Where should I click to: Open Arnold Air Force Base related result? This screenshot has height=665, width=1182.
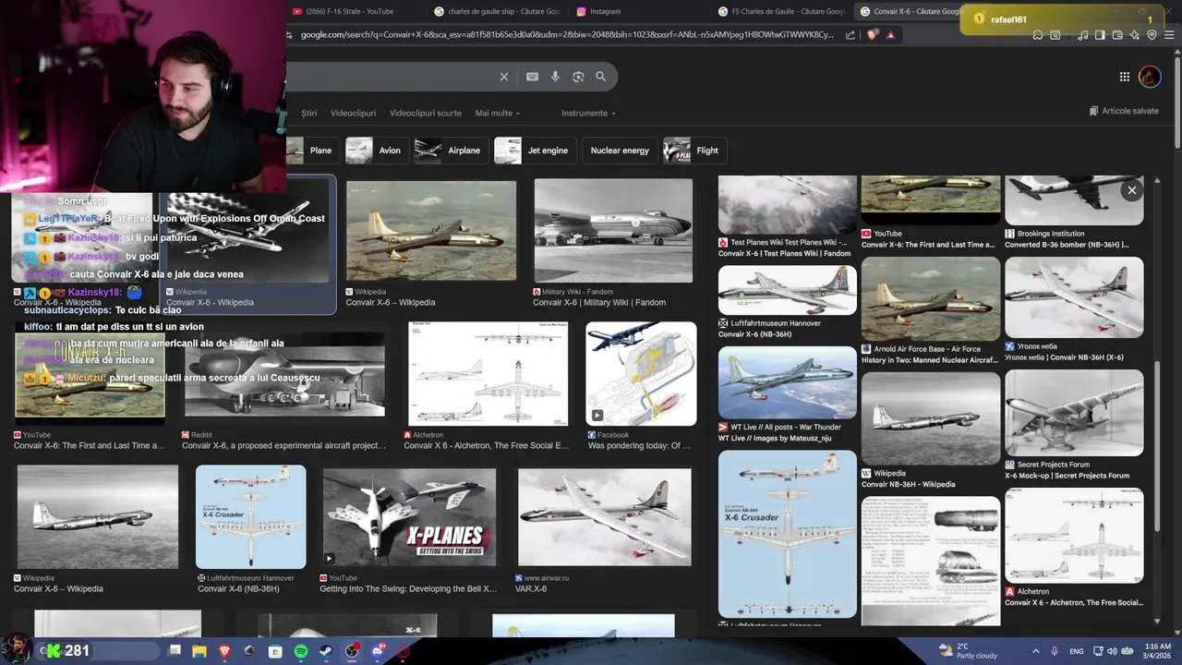point(931,299)
